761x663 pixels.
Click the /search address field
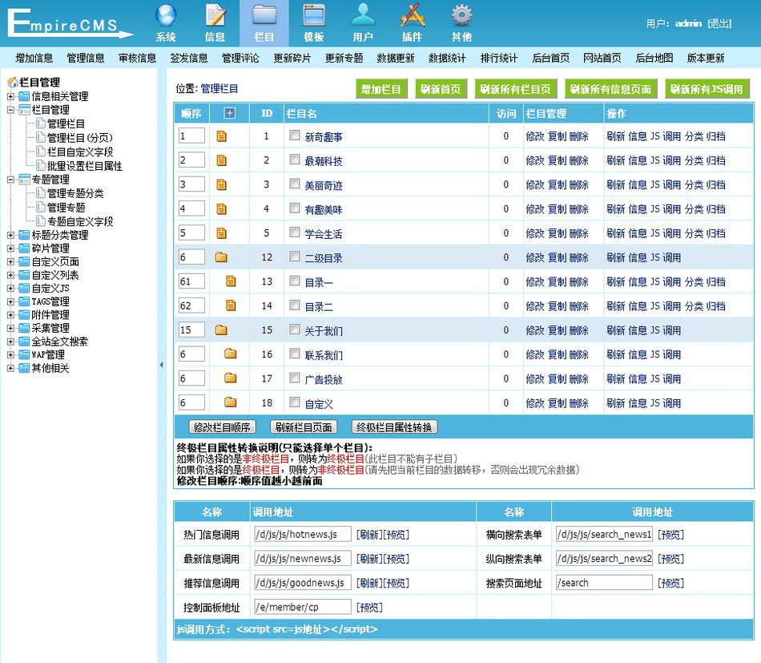604,583
